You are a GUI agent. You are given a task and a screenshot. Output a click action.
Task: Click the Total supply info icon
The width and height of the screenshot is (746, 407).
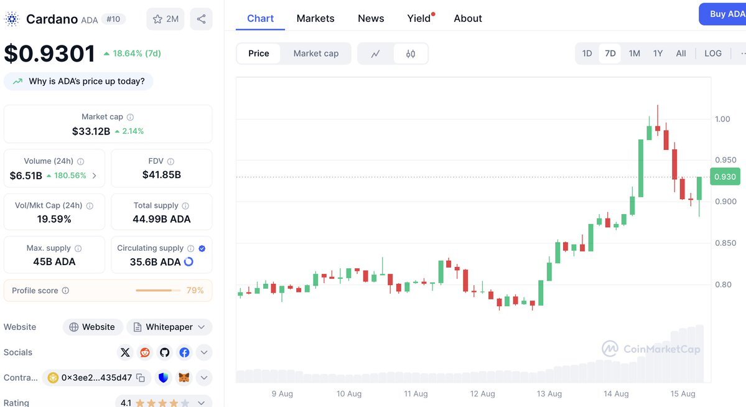tap(185, 205)
